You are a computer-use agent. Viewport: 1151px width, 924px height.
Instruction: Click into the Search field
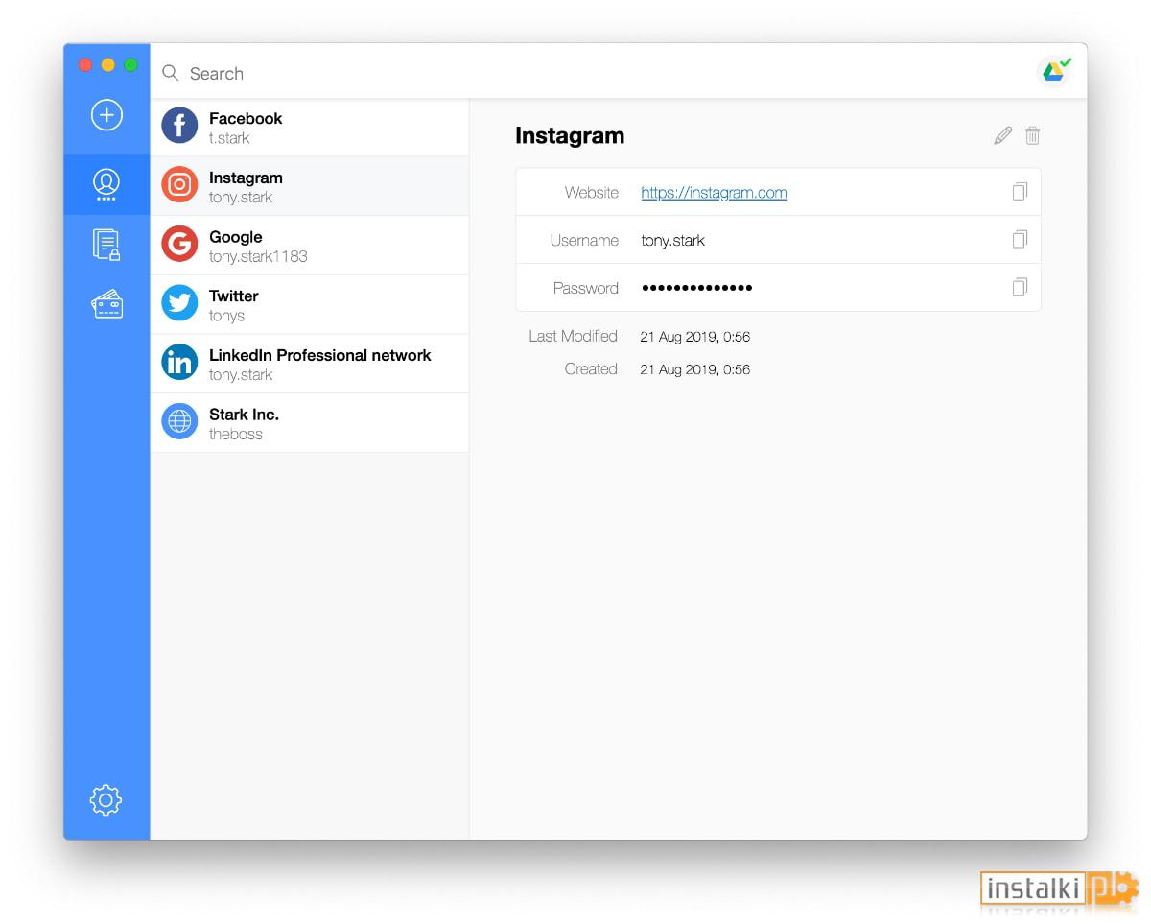pyautogui.click(x=595, y=73)
